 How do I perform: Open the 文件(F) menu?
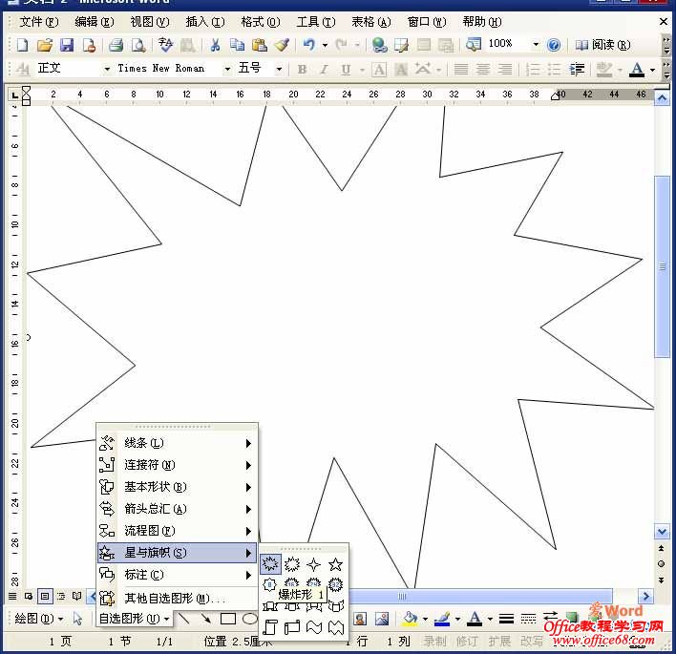(38, 22)
